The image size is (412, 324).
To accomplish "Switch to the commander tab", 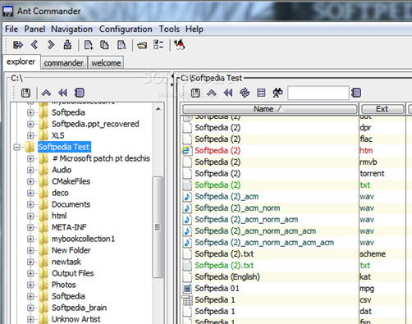I will 64,63.
